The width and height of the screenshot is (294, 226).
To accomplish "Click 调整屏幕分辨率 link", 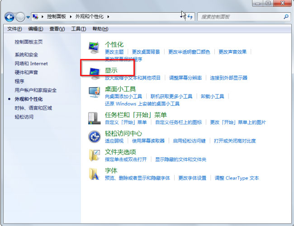I will tap(185, 78).
